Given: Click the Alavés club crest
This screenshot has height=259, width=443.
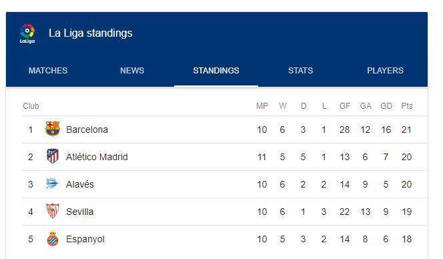Looking at the screenshot, I should [x=52, y=184].
